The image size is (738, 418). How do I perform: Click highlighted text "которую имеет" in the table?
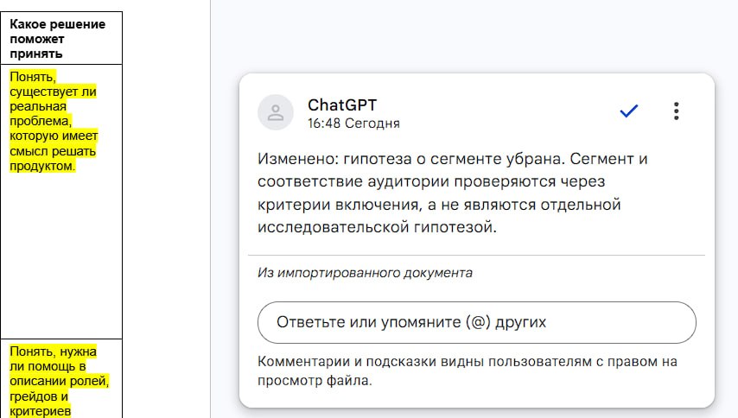tap(54, 136)
